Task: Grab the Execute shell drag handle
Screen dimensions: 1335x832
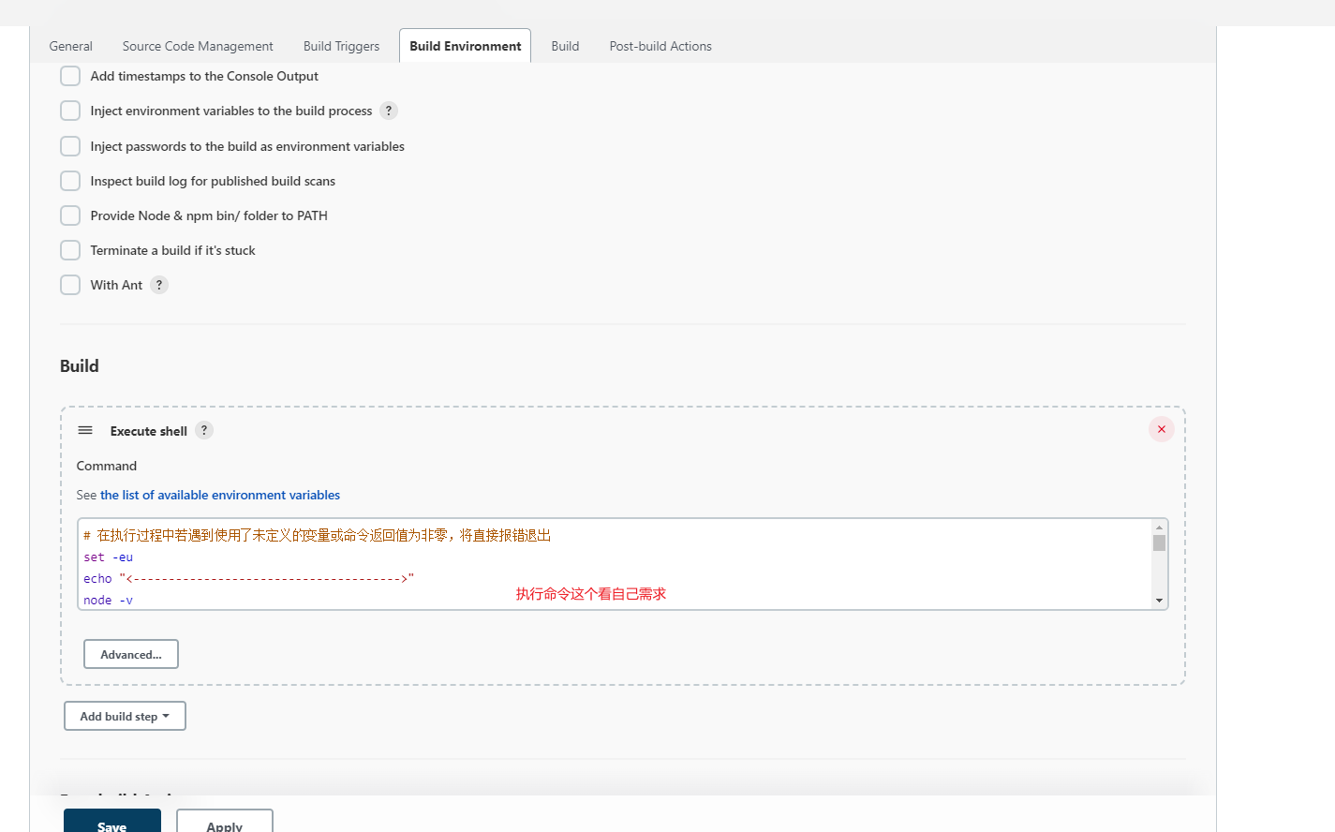Action: coord(85,430)
